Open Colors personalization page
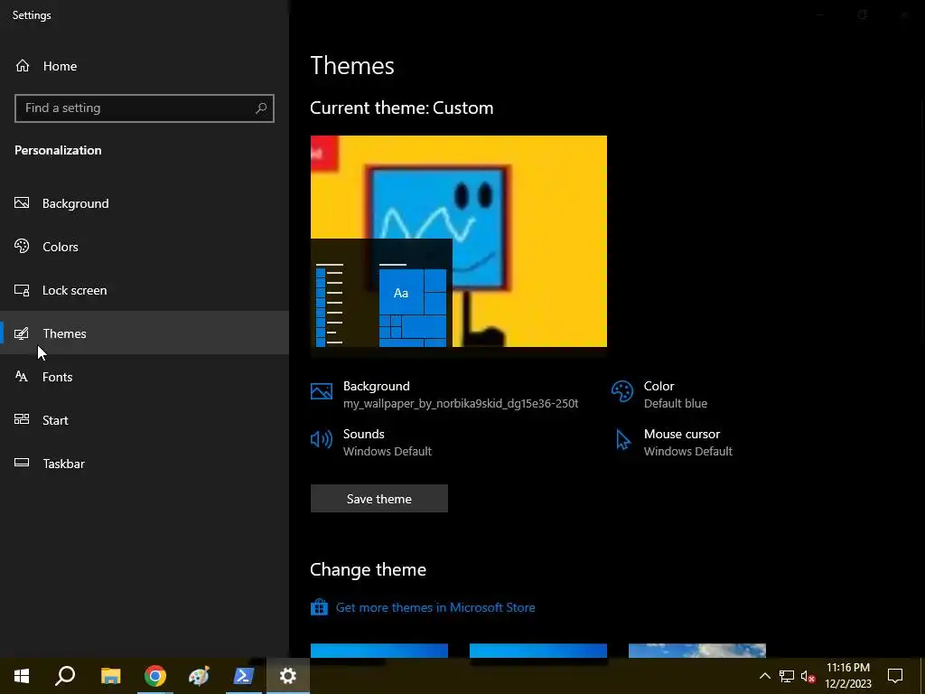The width and height of the screenshot is (925, 694). [145, 246]
